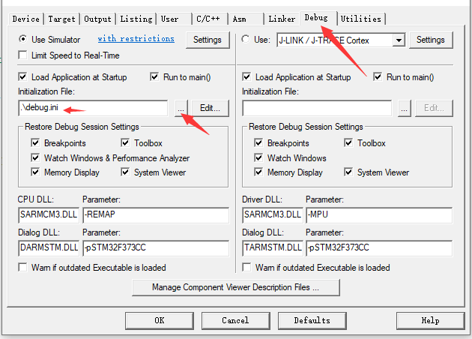Toggle simulator Breakpoints checkbox
This screenshot has width=472, height=339.
tap(35, 142)
